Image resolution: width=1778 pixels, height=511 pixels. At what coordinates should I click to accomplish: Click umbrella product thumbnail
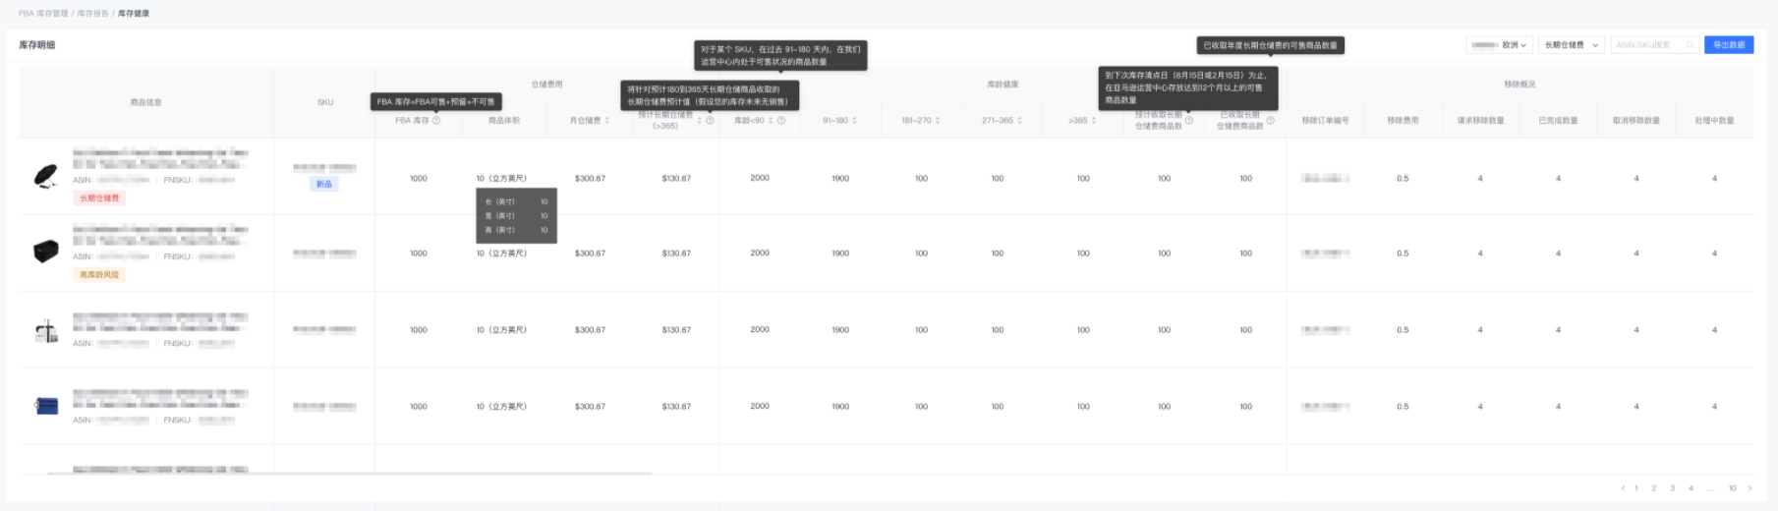click(x=45, y=177)
